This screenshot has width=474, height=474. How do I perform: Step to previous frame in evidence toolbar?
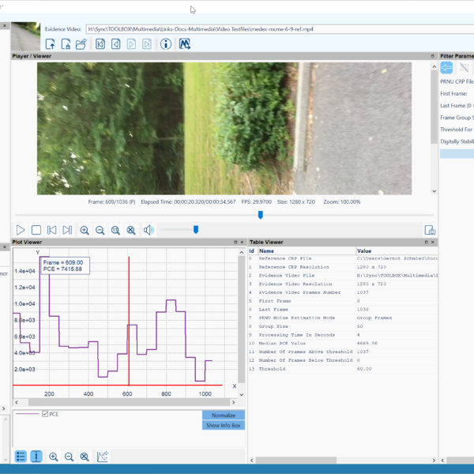click(116, 44)
